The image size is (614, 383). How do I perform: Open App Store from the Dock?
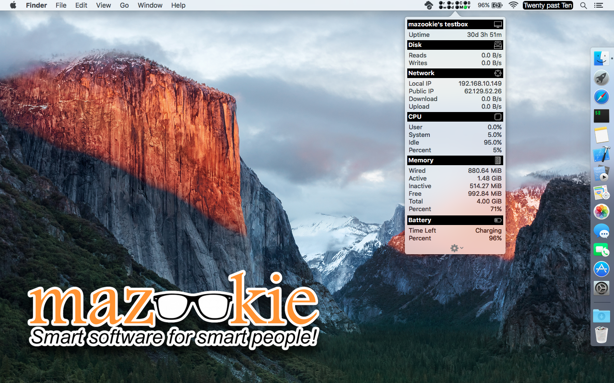[601, 269]
